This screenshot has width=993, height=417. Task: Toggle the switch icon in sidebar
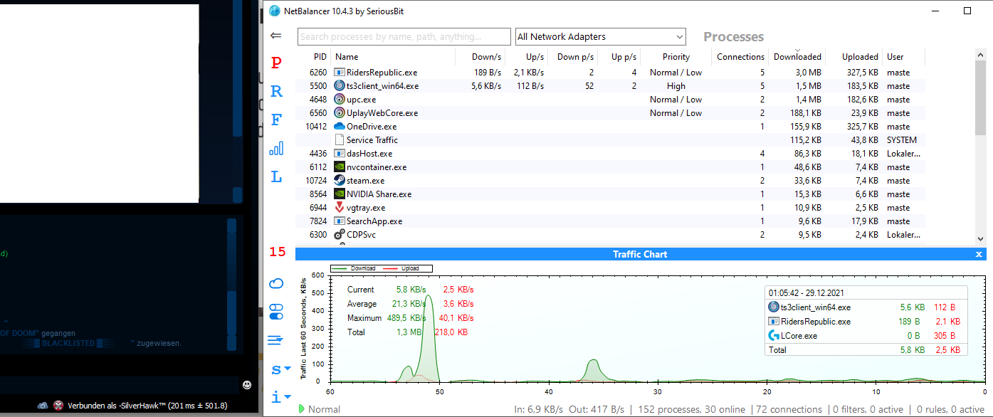[277, 312]
